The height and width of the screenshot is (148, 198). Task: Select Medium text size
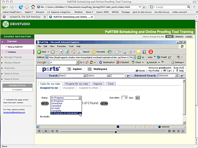(179, 37)
